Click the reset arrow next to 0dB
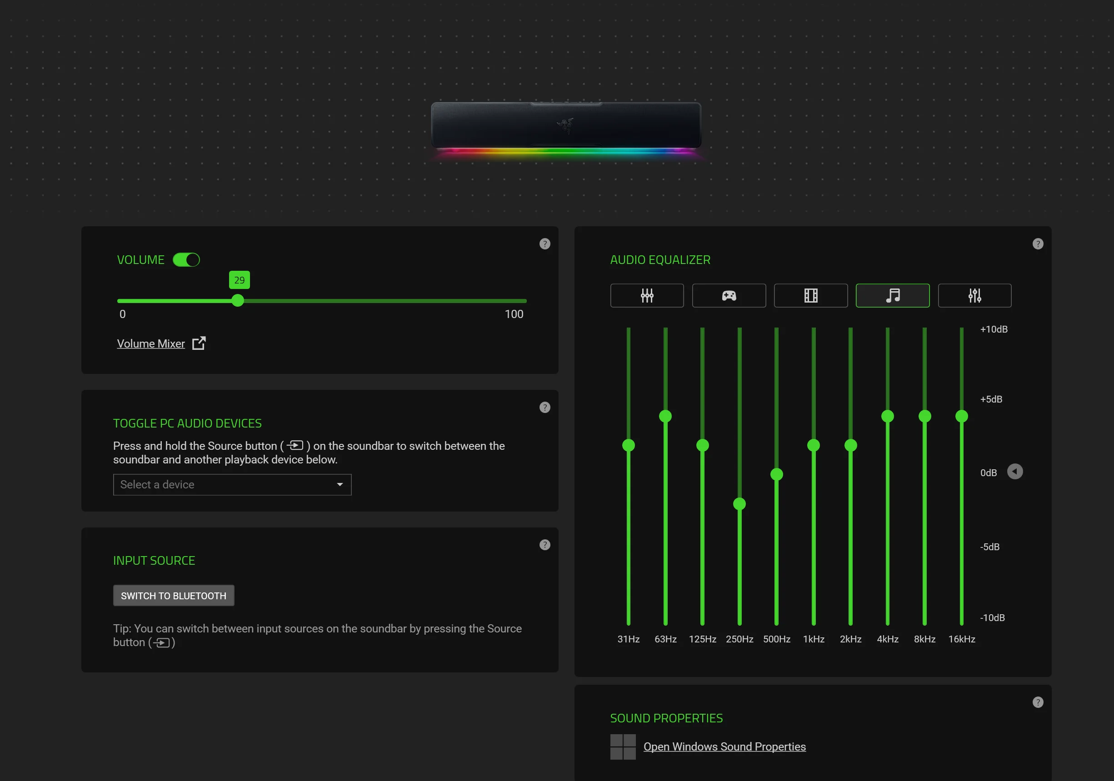Screen dimensions: 1114x781 1014,472
